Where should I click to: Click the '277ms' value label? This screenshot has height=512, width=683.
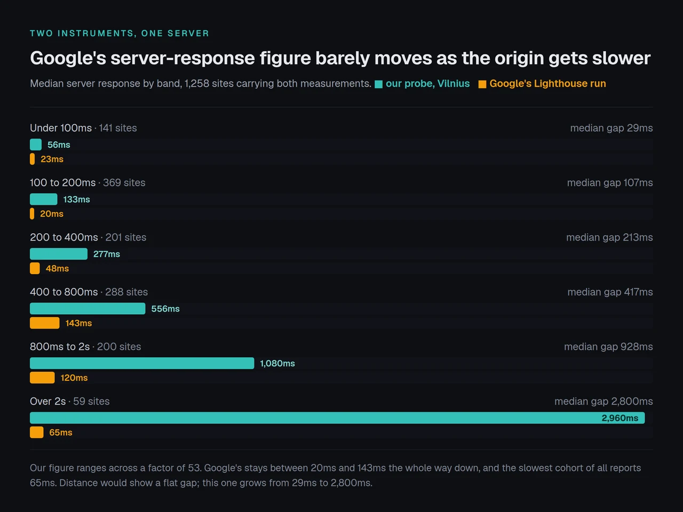[x=107, y=254]
